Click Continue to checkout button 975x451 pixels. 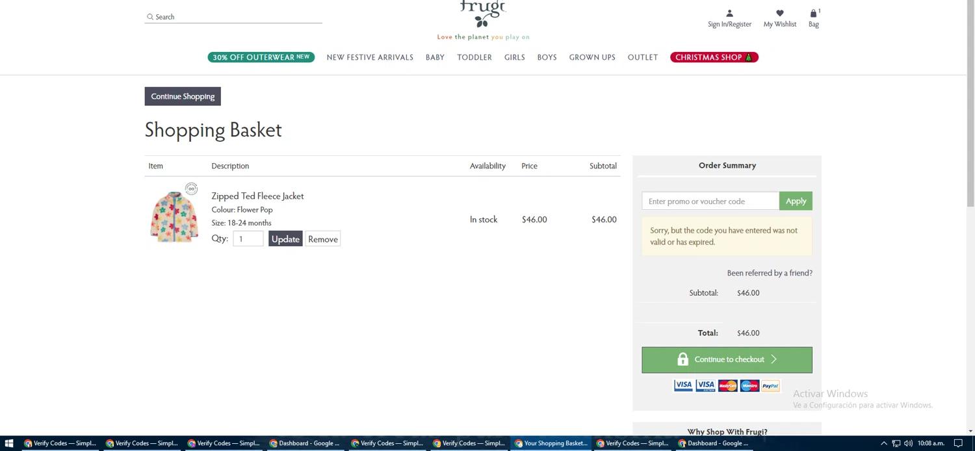click(727, 359)
